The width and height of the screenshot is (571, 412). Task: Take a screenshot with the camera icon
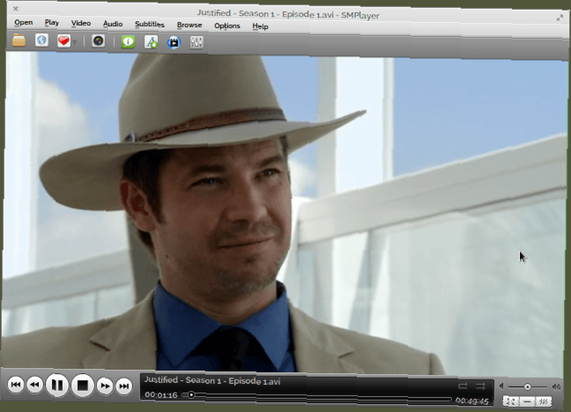(98, 41)
